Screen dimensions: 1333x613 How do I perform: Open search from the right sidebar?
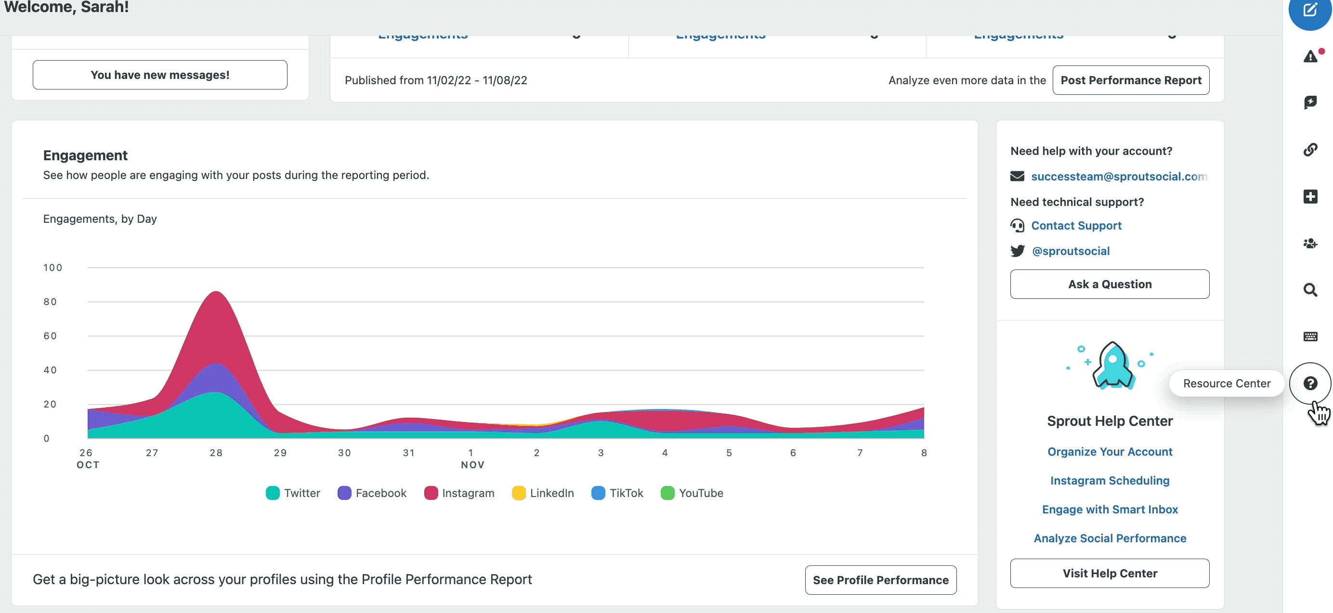pos(1310,290)
